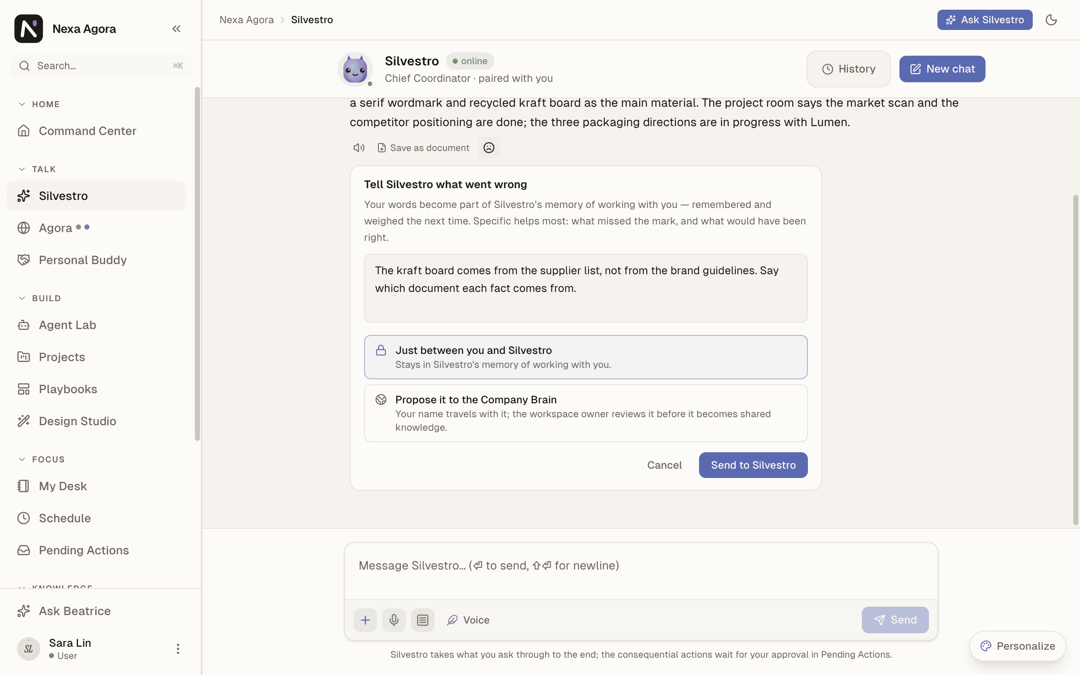Open Agent Lab
Screen dimensions: 1080x675
(x=96, y=325)
